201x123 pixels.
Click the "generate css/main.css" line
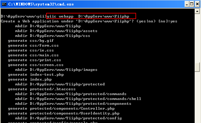point(33,55)
